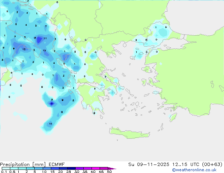The image size is (224, 173).
Task: Select the 2–5 mm legend color swatch
Action: tap(30, 168)
